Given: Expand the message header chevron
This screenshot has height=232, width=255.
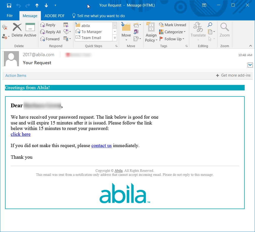Looking at the screenshot, I should pos(250,65).
